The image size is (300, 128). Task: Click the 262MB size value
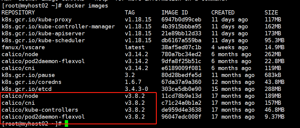coord(273,54)
